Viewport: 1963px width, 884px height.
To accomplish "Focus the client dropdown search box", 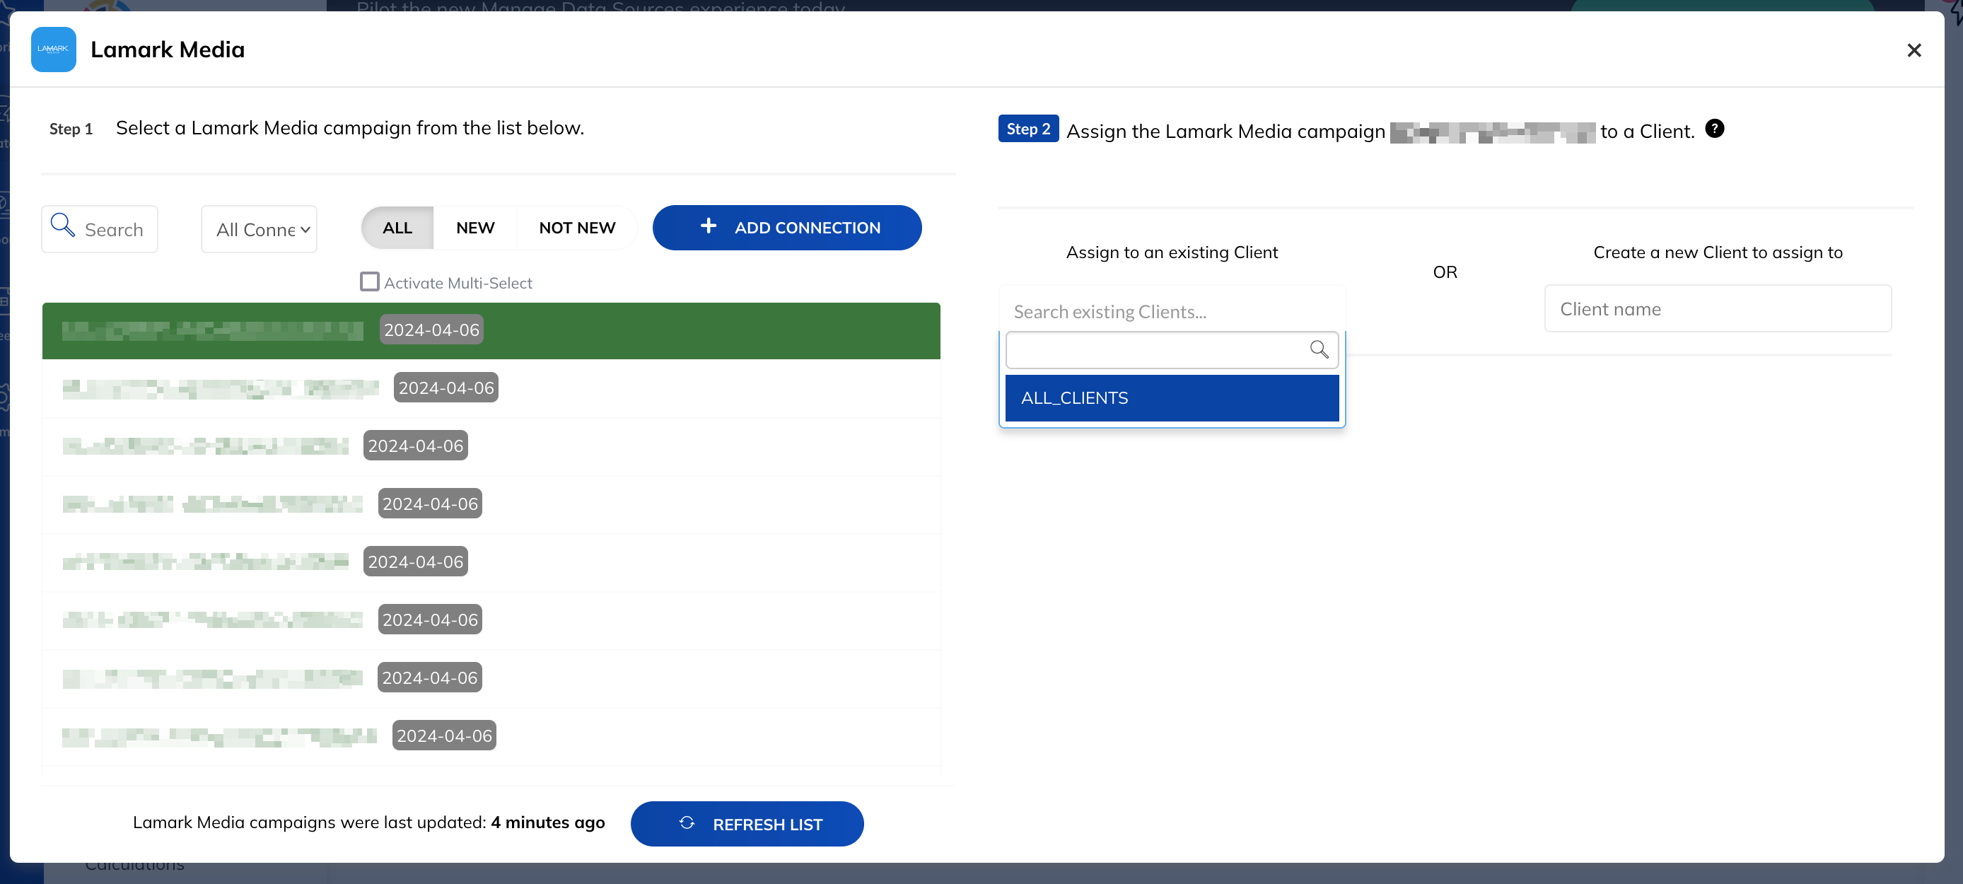I will (1171, 351).
